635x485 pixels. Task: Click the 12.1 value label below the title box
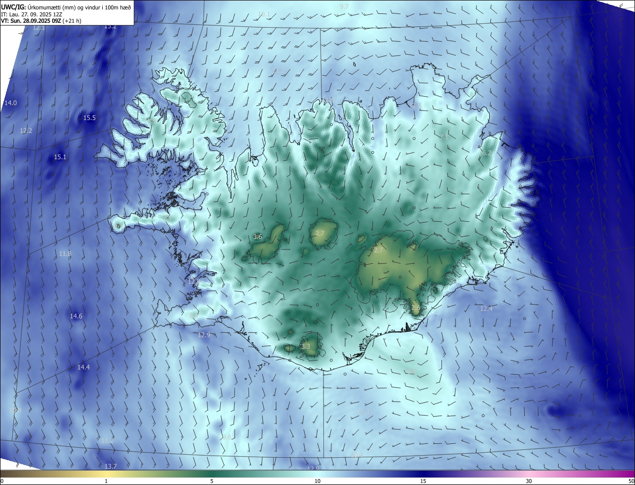39,28
